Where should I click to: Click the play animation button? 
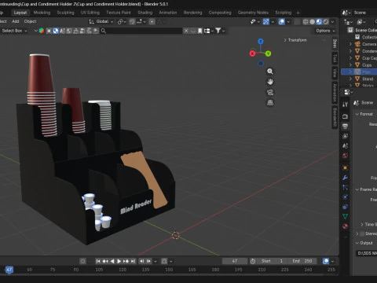pos(119,261)
